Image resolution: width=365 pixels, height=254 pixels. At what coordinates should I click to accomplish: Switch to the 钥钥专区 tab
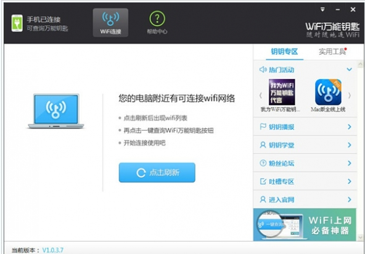(x=284, y=52)
